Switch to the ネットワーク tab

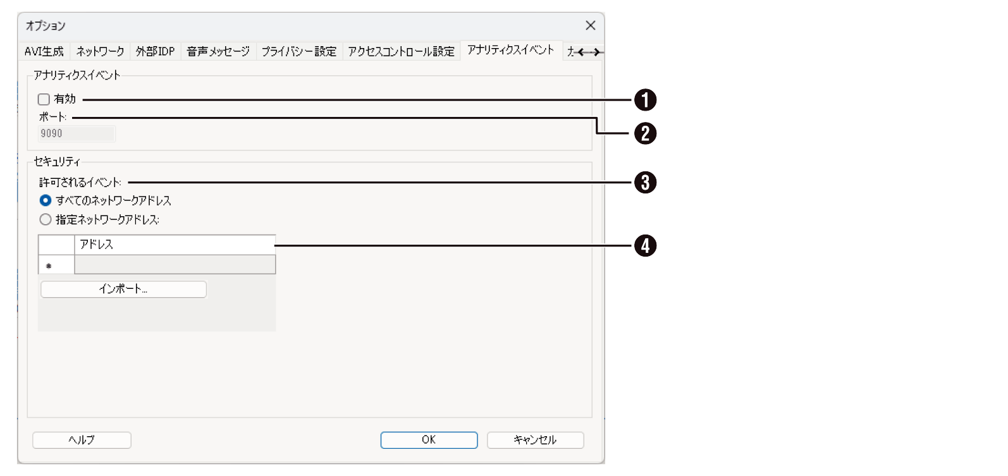(100, 51)
